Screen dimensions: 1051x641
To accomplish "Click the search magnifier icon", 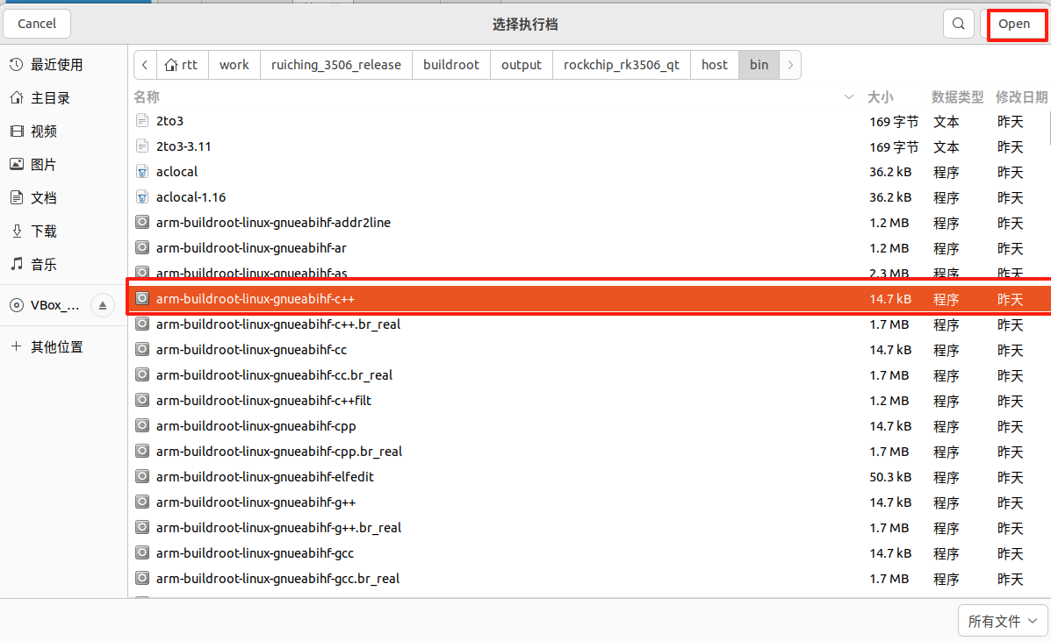I will [x=958, y=24].
